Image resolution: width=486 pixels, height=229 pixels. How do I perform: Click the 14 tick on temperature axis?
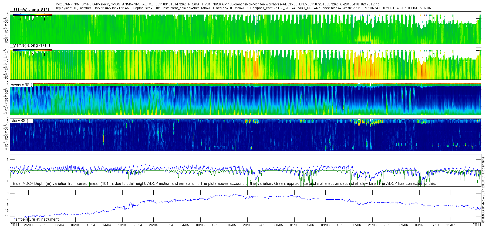pos(7,217)
